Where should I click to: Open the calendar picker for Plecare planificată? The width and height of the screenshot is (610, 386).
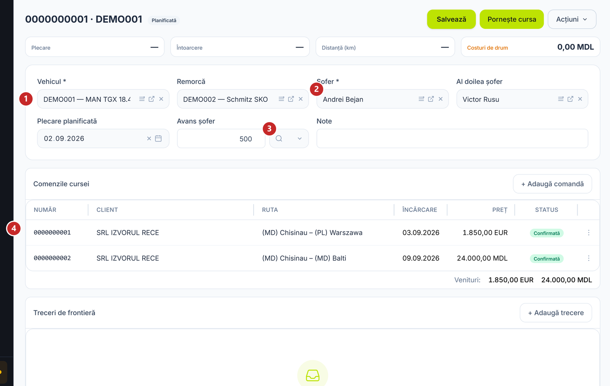pyautogui.click(x=159, y=139)
